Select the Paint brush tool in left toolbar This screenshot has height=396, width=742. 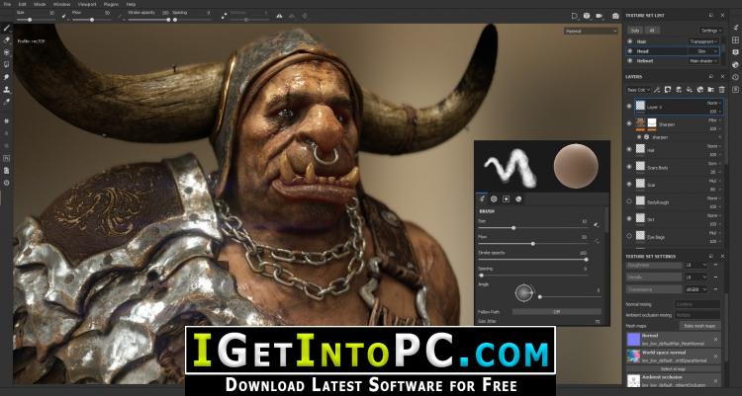pyautogui.click(x=7, y=28)
